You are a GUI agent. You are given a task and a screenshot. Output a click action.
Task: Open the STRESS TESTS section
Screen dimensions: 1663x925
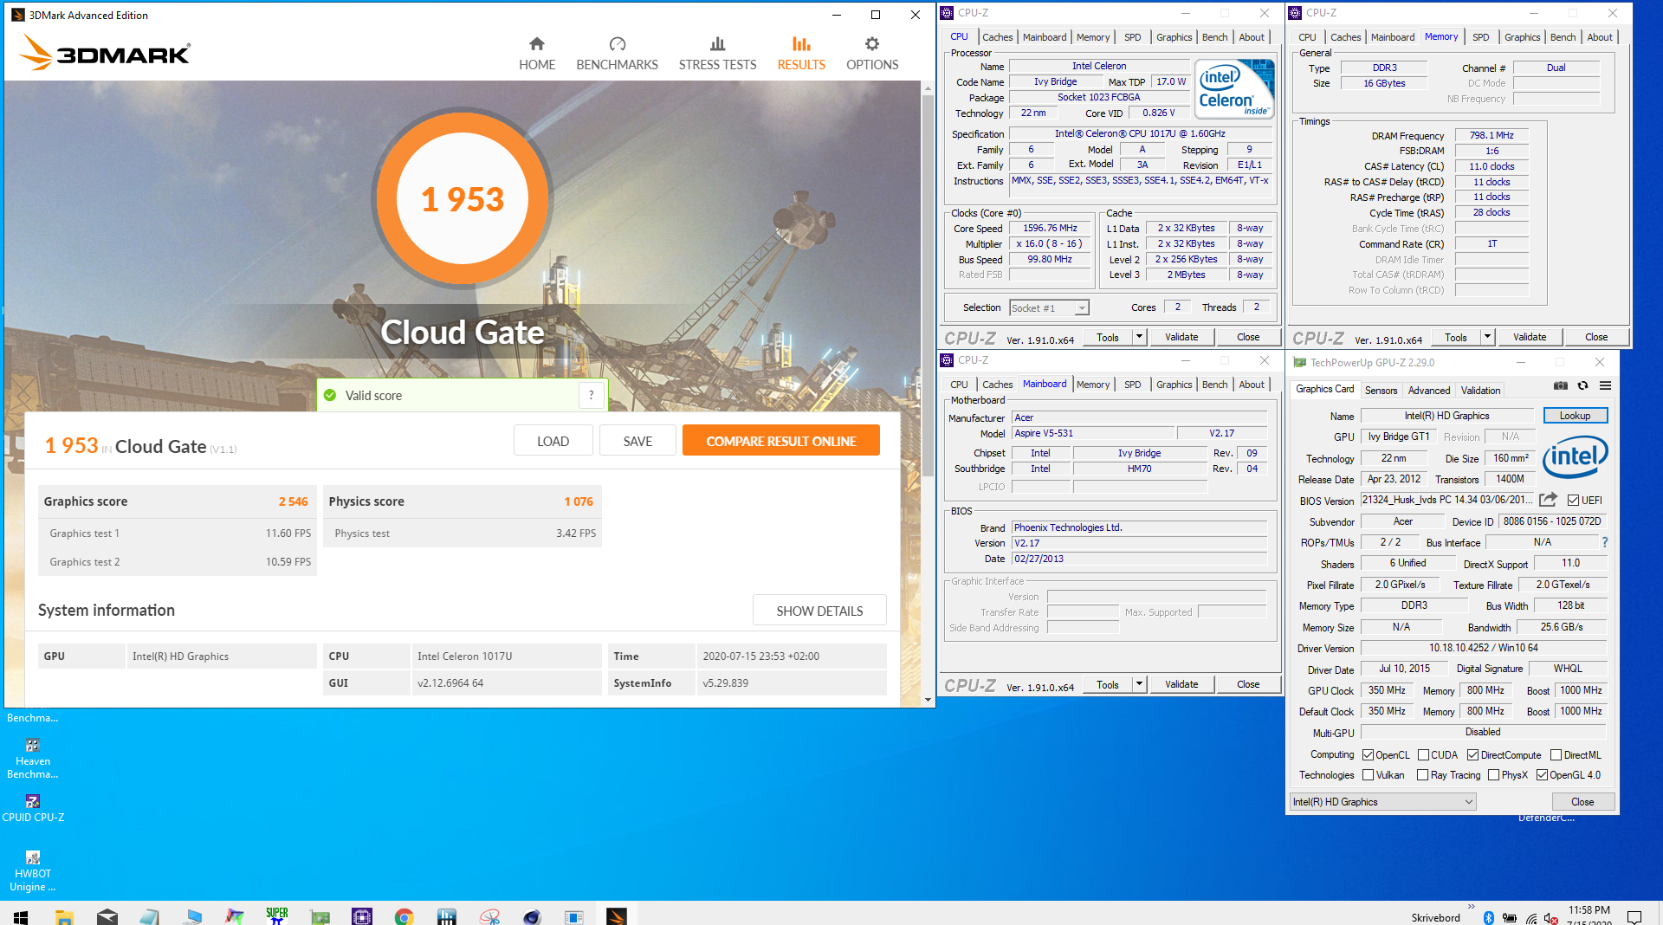click(717, 54)
